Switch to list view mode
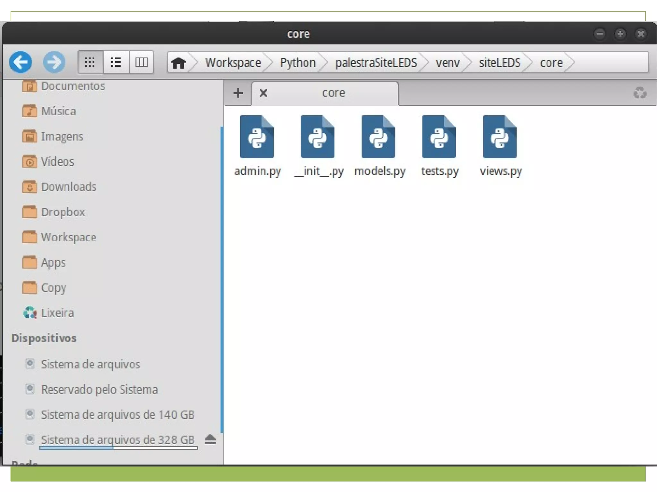657x492 pixels. click(x=115, y=62)
